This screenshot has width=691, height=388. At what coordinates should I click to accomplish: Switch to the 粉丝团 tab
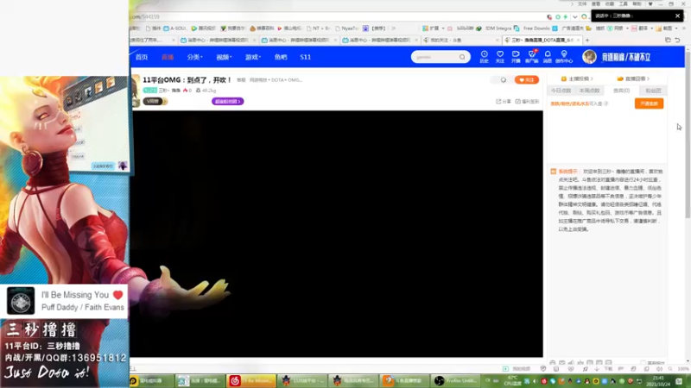point(653,91)
